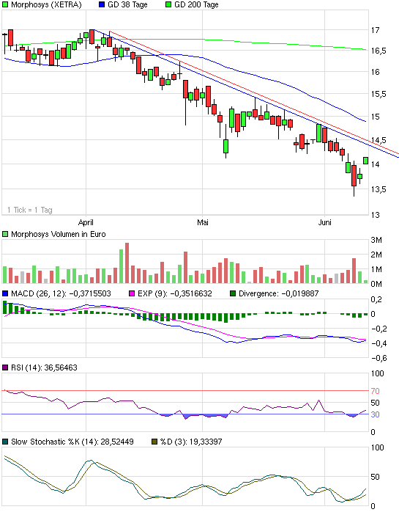Image resolution: width=399 pixels, height=512 pixels.
Task: Select the GD 38 Tage label
Action: click(x=127, y=5)
